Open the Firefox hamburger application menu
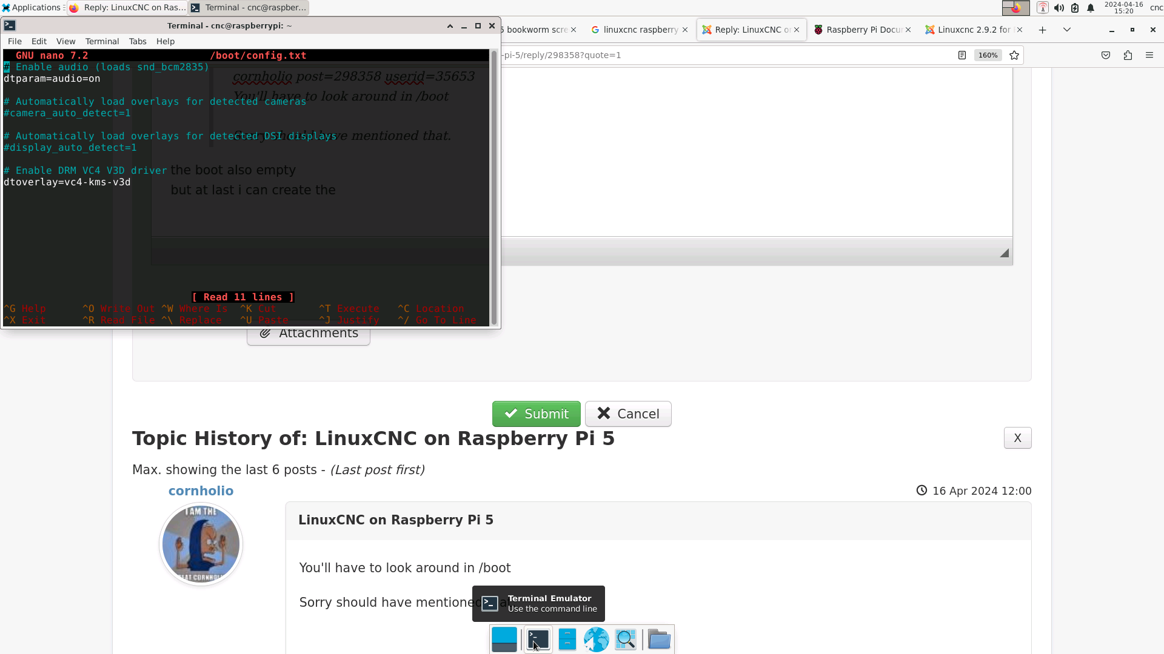Viewport: 1164px width, 654px height. (1149, 55)
